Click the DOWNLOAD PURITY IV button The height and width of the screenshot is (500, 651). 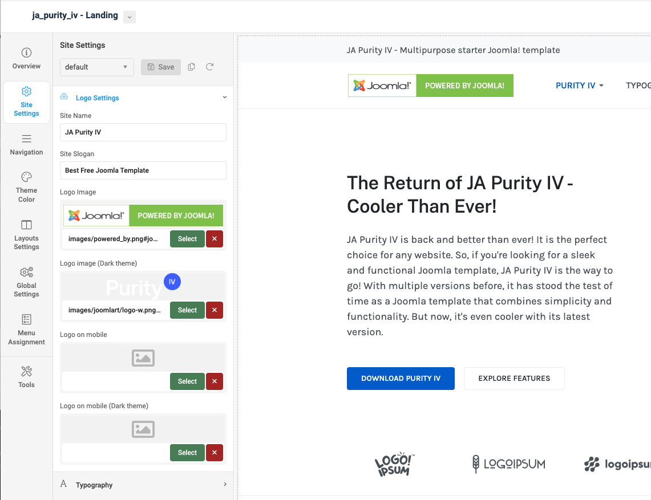click(x=401, y=379)
